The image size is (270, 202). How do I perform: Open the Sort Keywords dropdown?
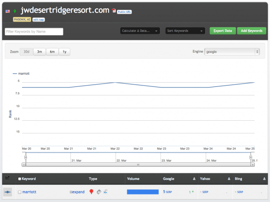coord(185,31)
